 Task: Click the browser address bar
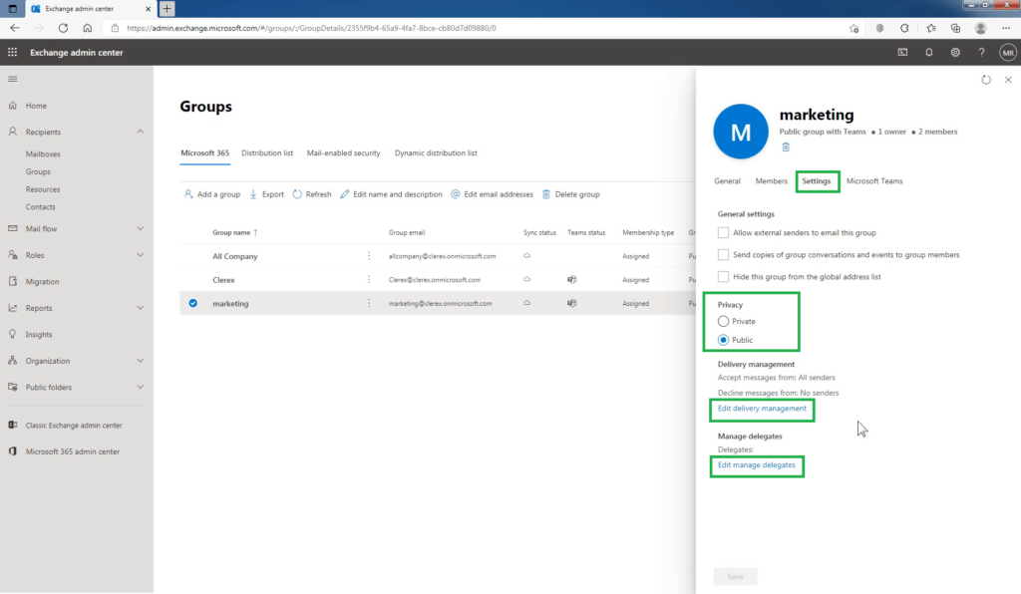482,28
